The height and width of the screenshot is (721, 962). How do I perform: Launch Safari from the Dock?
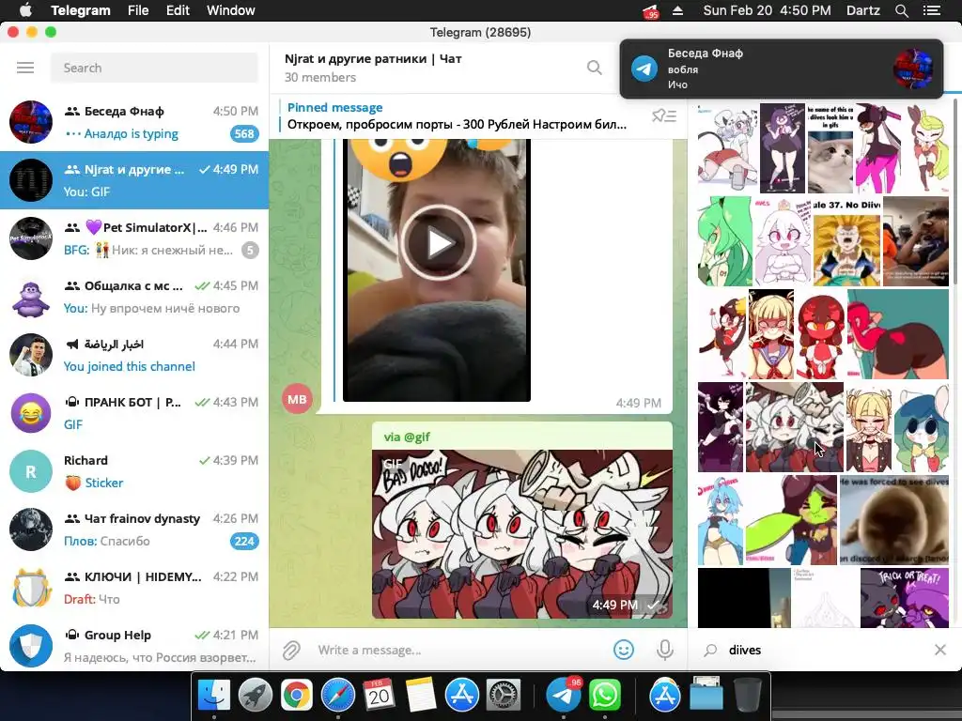pos(338,696)
